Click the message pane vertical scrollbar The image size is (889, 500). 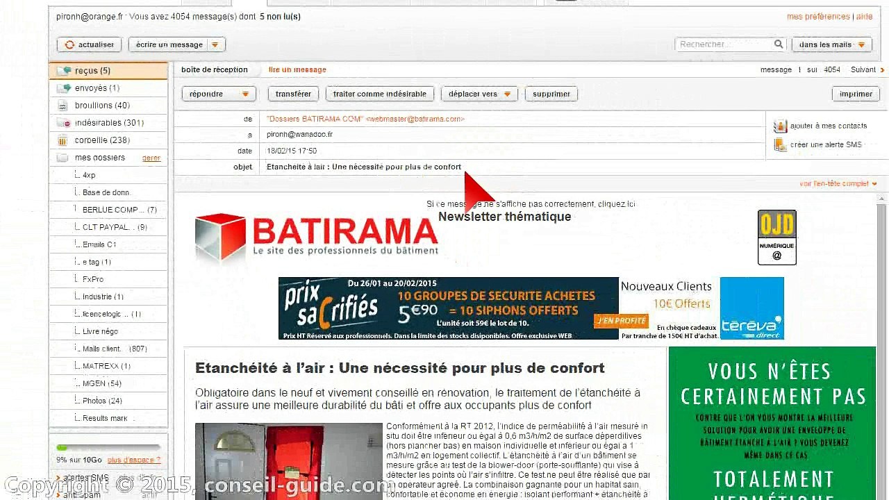pyautogui.click(x=882, y=347)
